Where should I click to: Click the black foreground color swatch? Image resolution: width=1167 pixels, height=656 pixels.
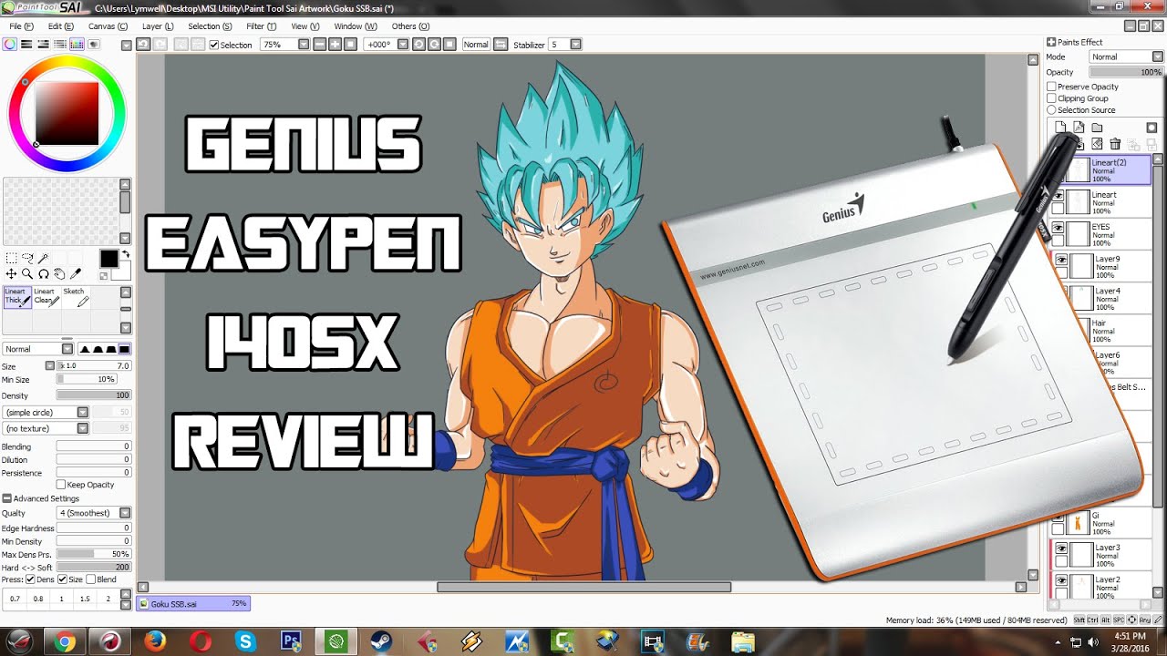(108, 259)
